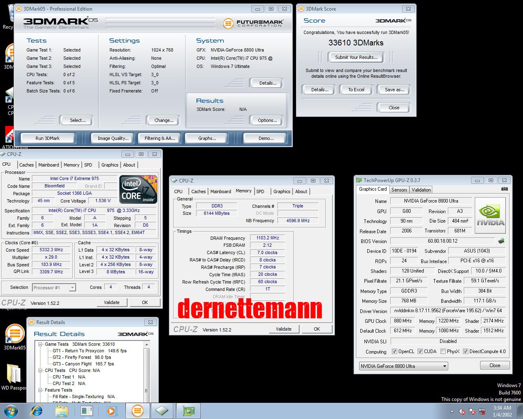Viewport: 523px width, 419px height.
Task: Click the To Excel button
Action: tap(356, 90)
